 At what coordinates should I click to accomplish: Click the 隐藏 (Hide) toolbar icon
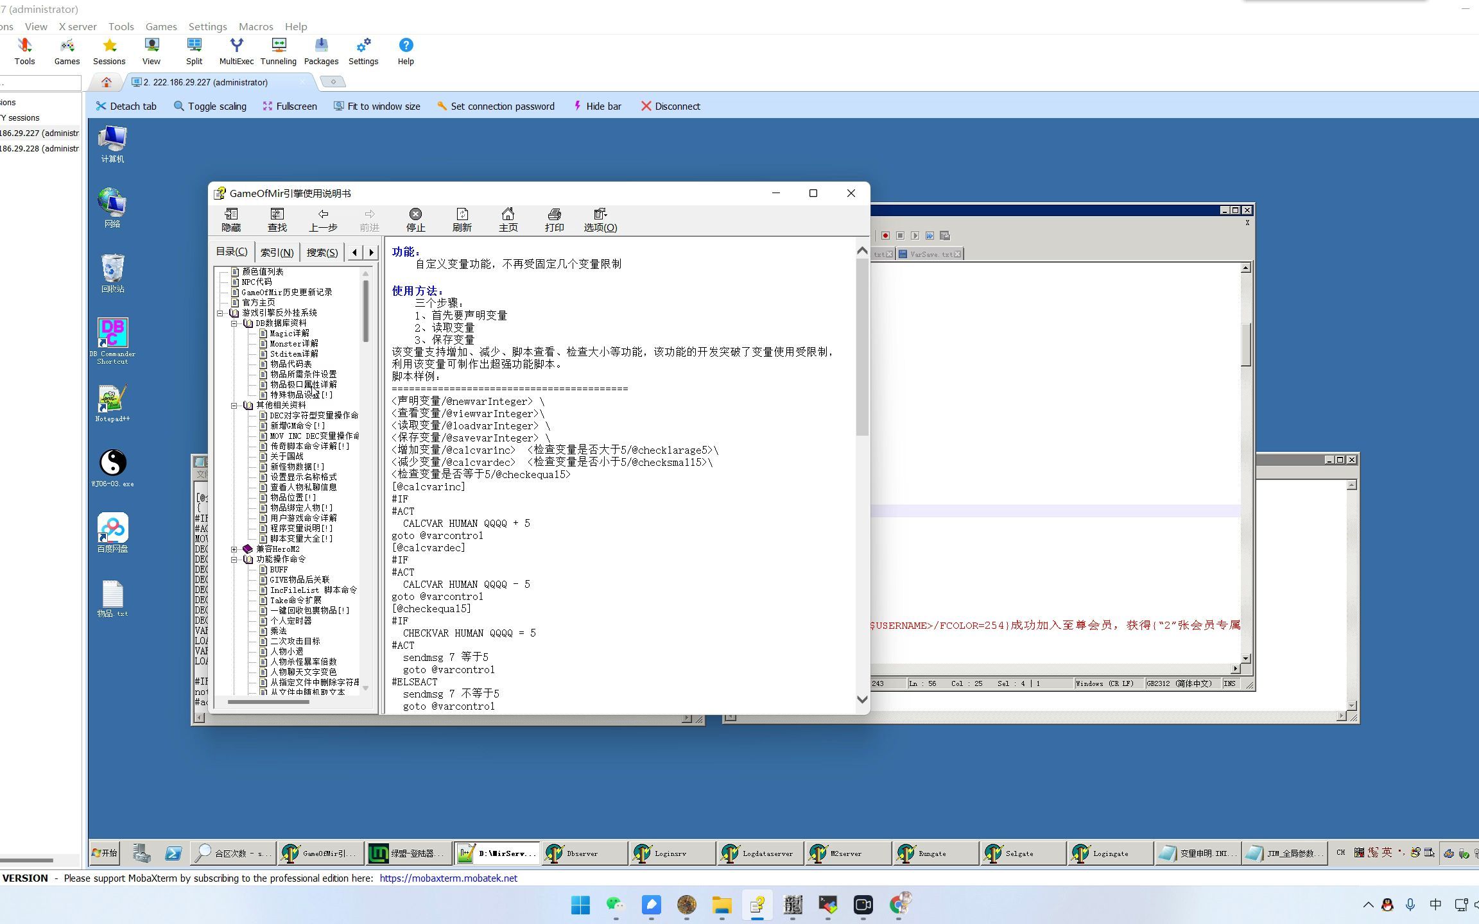(231, 219)
